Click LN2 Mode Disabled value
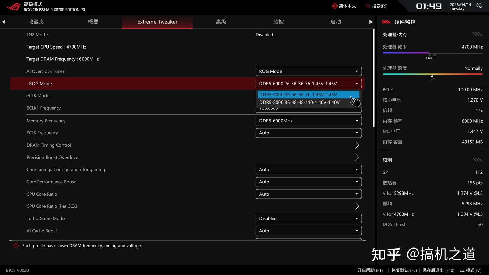The image size is (489, 275). click(264, 35)
